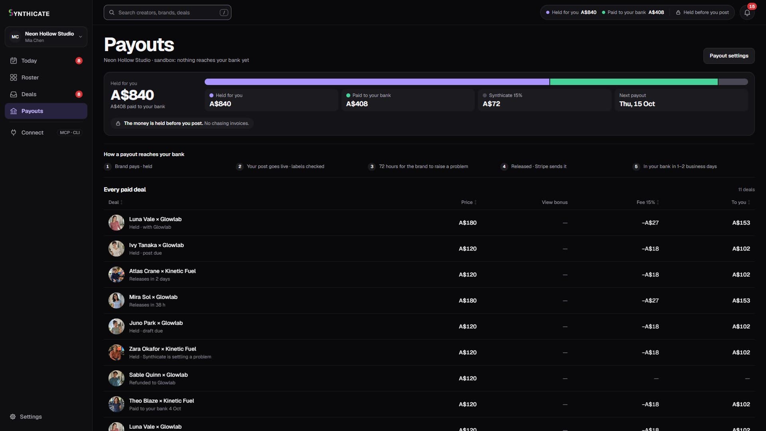Open Luna Vale × Glowlab A$180 avatar

pyautogui.click(x=116, y=223)
